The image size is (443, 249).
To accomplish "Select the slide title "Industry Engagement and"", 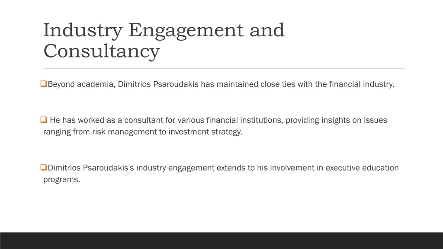I will click(164, 30).
